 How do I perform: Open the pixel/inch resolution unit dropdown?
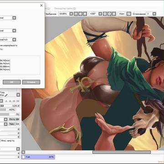(14, 40)
